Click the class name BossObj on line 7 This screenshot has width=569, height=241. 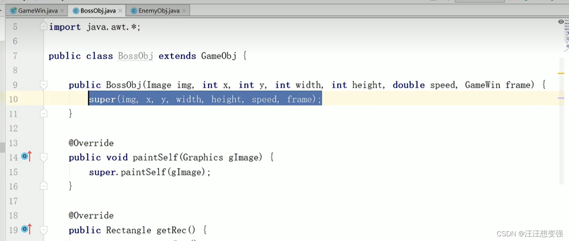click(136, 56)
